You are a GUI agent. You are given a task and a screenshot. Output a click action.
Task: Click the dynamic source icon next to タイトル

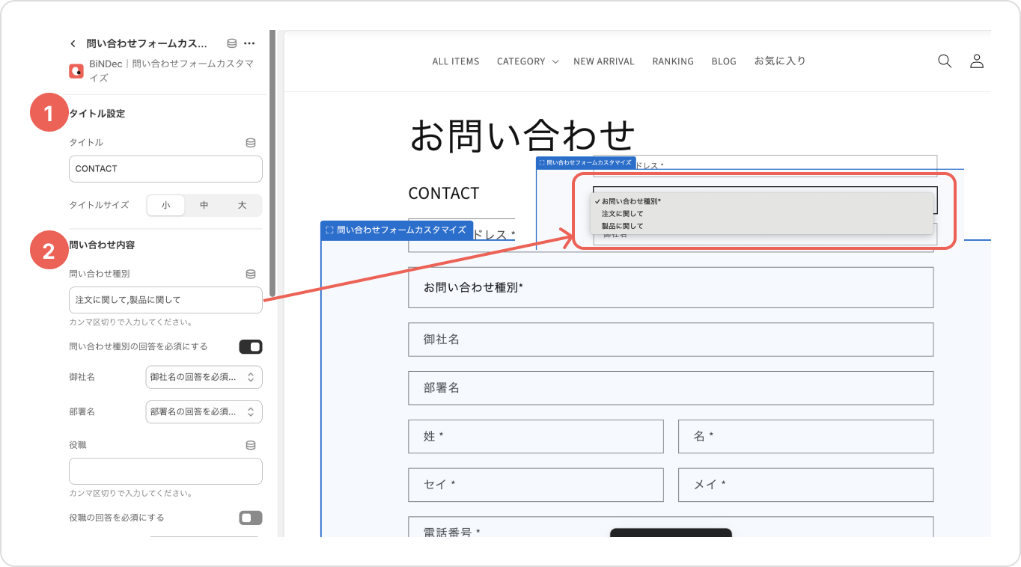coord(251,142)
